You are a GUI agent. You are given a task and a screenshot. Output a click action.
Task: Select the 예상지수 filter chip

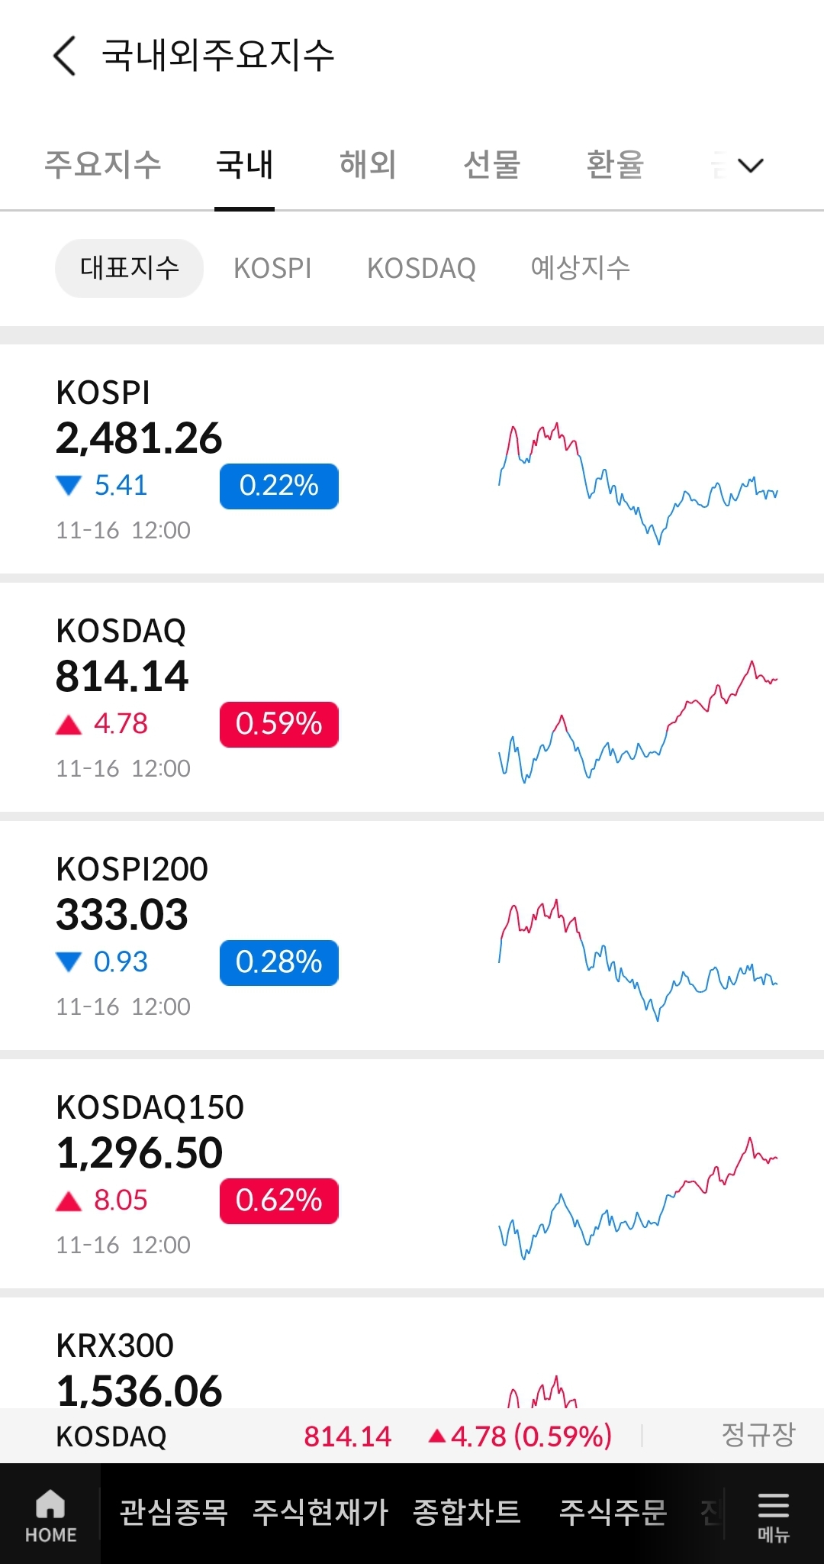click(x=580, y=268)
